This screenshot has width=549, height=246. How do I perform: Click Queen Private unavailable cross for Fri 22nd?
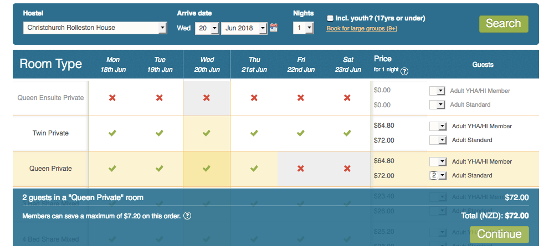pos(300,169)
